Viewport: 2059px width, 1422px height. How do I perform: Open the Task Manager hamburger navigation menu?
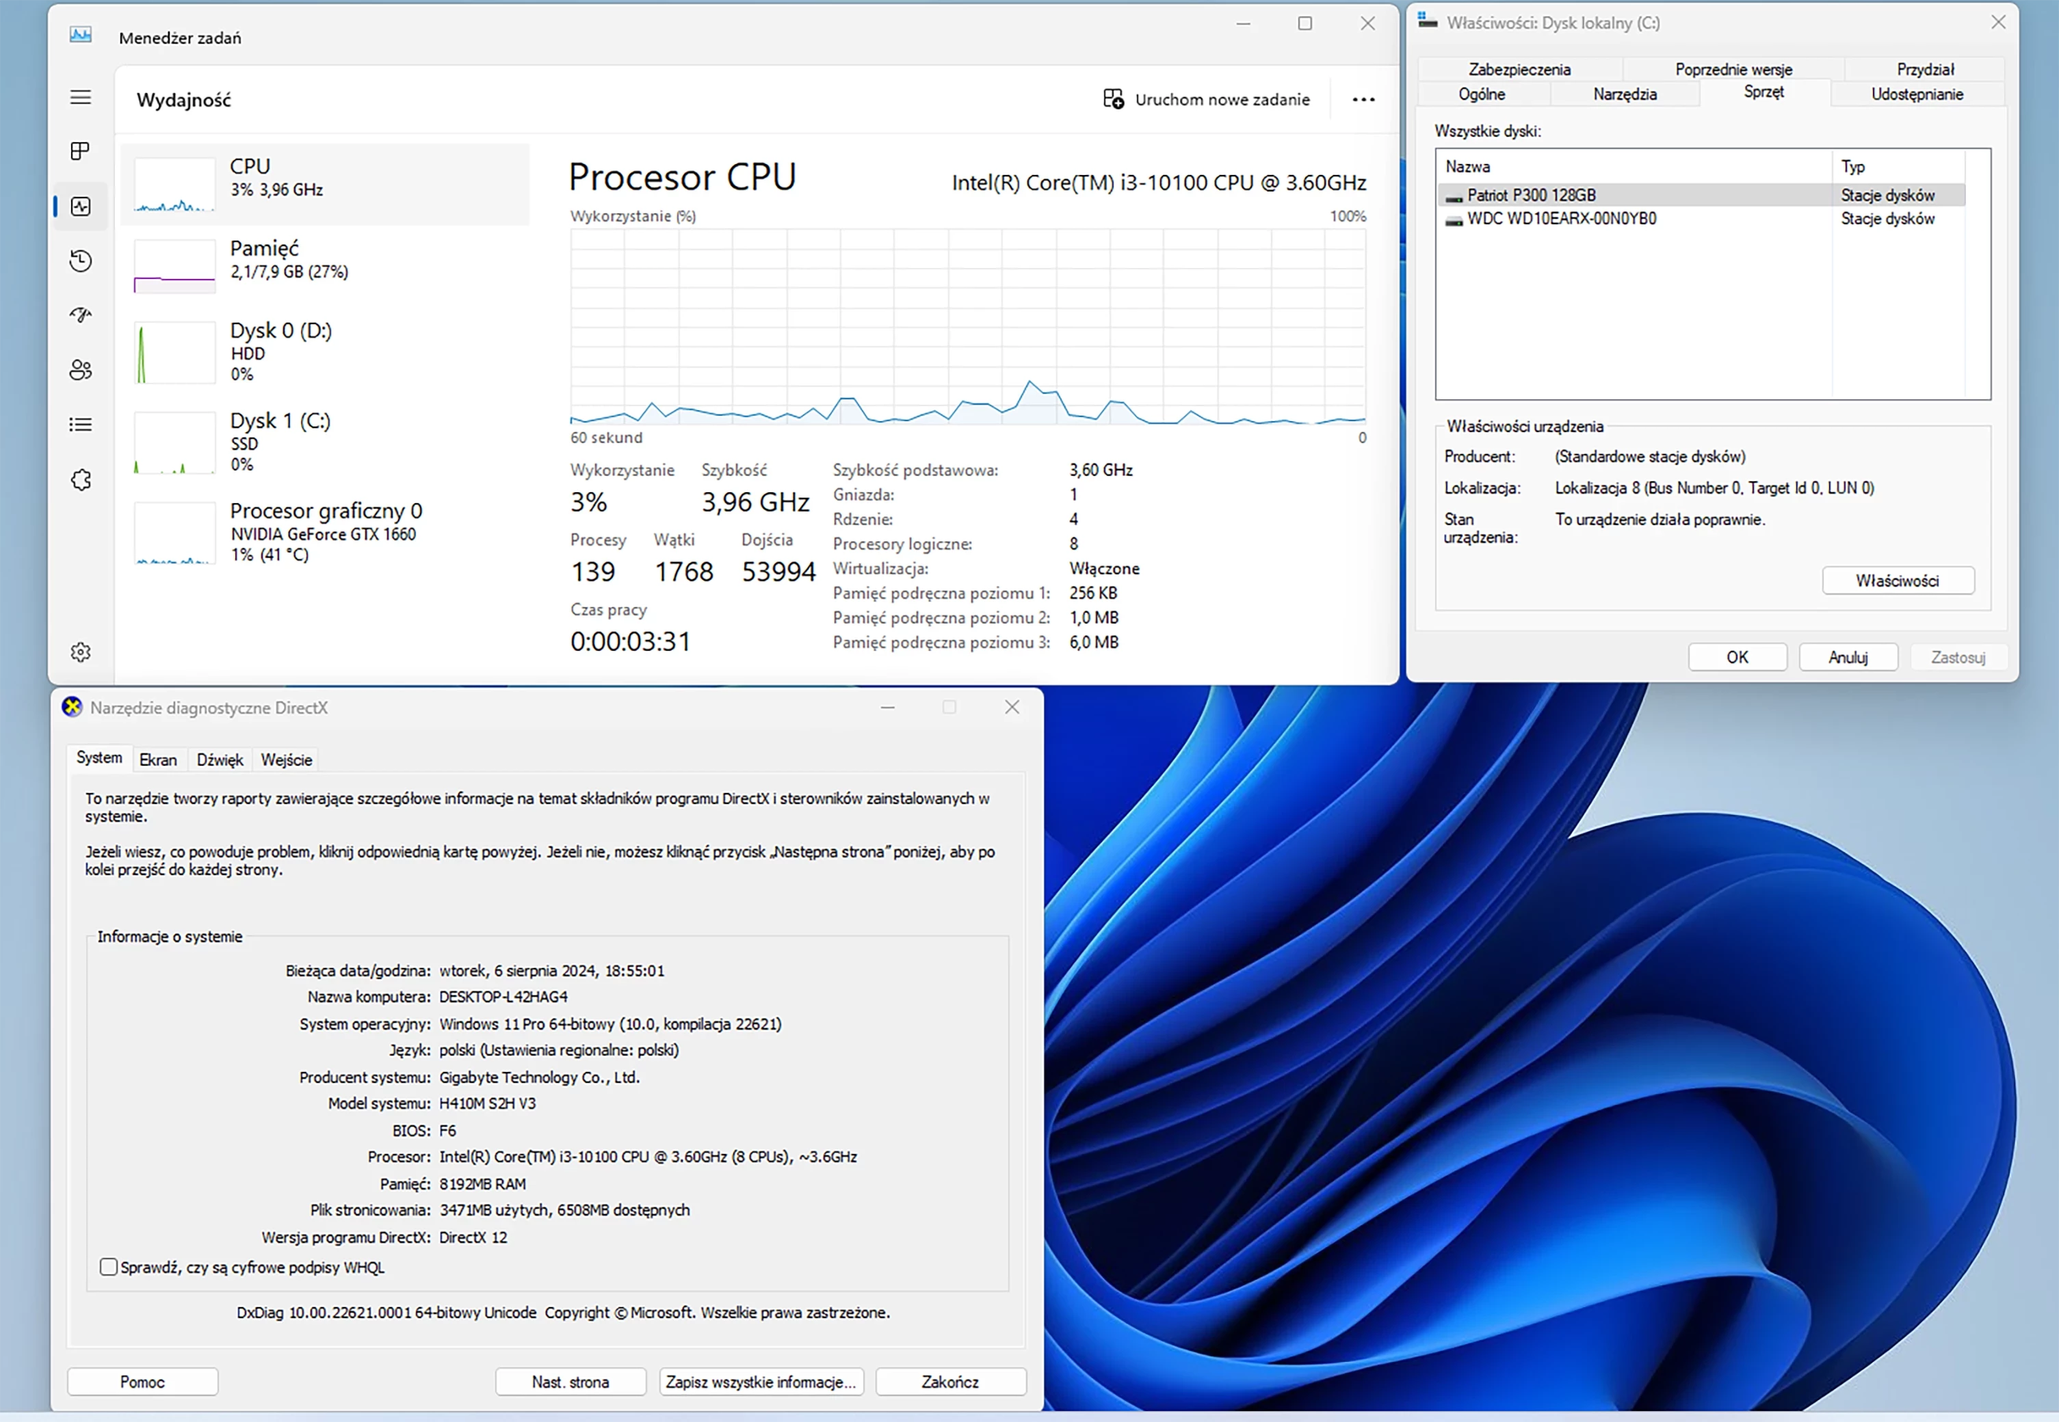pos(80,97)
